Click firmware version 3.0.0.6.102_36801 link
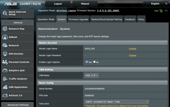 [108, 11]
